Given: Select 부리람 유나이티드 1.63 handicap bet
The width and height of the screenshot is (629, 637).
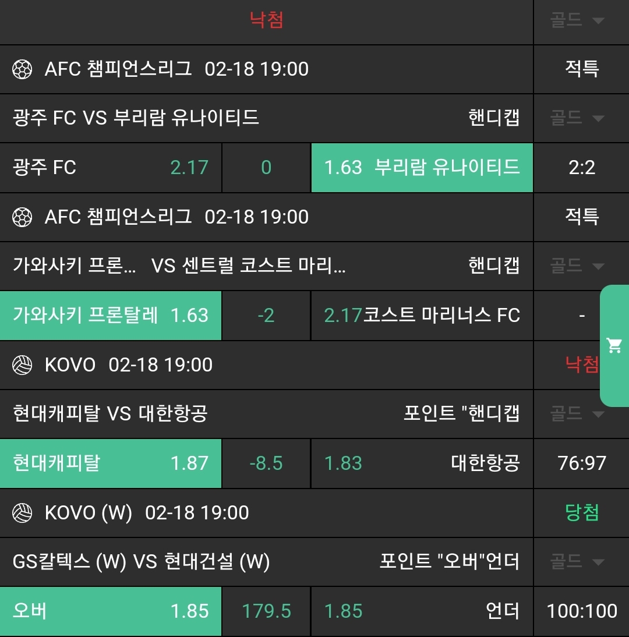Looking at the screenshot, I should (422, 168).
